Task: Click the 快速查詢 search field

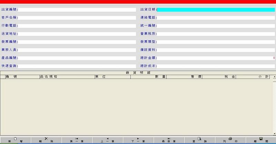Action: tap(77, 66)
